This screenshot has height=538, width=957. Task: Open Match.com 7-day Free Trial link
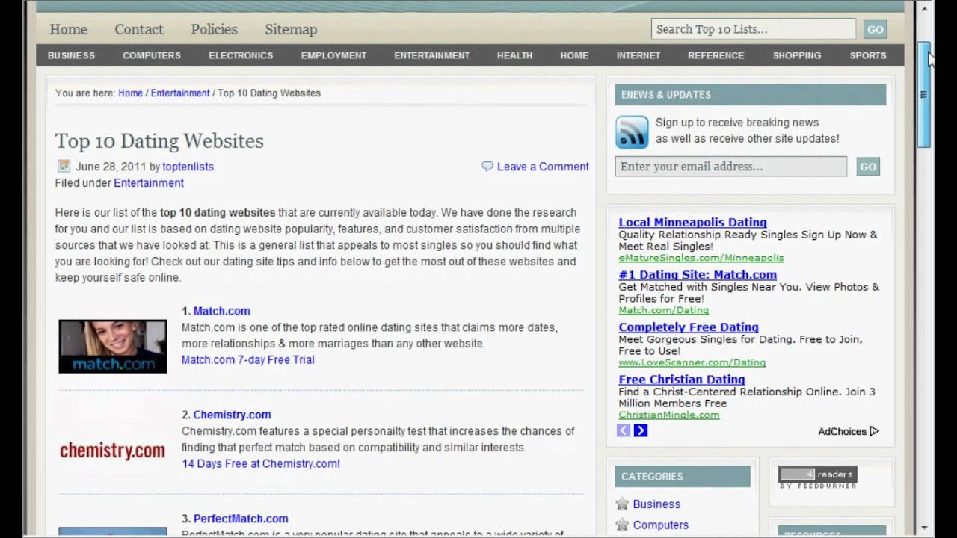pos(248,359)
